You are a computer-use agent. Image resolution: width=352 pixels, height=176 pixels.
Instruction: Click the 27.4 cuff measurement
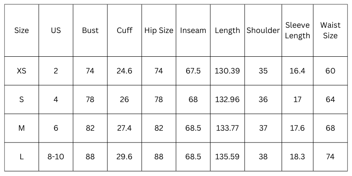point(125,128)
